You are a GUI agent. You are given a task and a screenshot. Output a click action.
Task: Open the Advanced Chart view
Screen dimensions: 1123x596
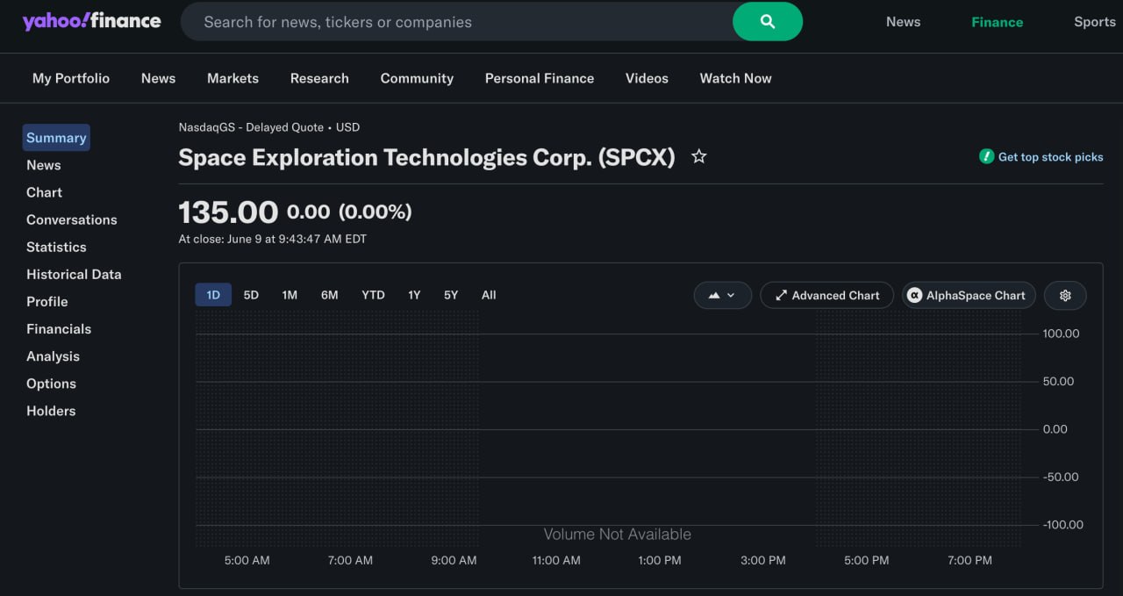click(826, 296)
